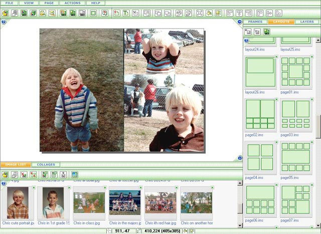321x234 pixels.
Task: Click the blue help icon at canvas top-left
Action: coord(4,22)
